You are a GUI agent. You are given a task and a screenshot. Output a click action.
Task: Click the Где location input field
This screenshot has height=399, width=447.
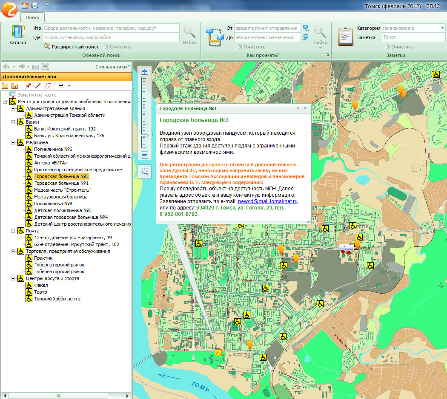111,37
